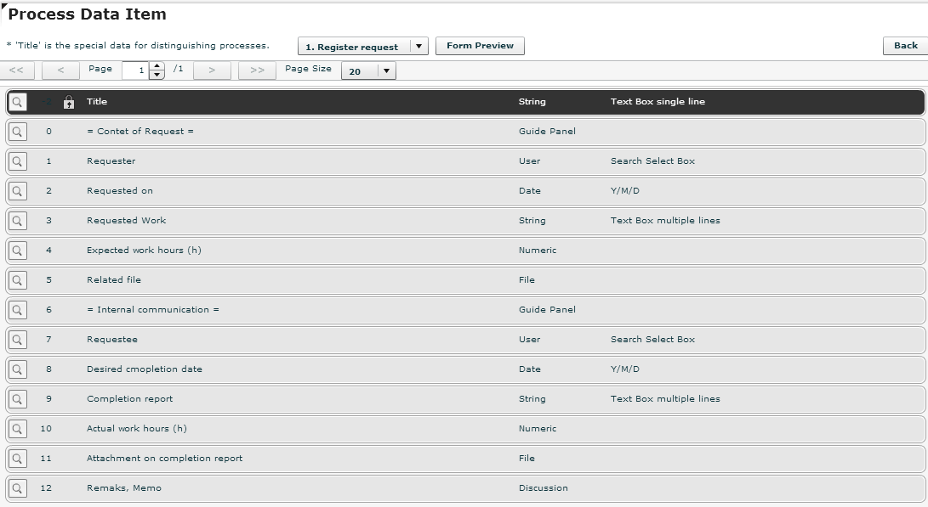Open details icon for Actual work hours (h)
928x507 pixels.
(17, 428)
